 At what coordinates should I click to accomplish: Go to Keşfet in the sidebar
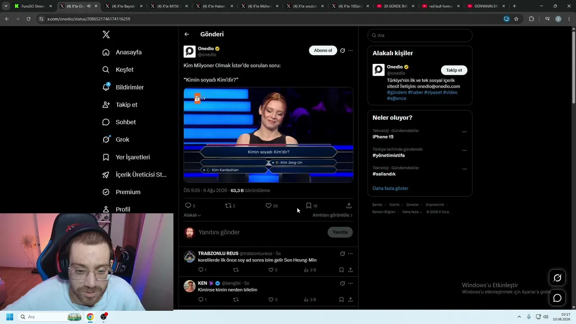pos(118,70)
